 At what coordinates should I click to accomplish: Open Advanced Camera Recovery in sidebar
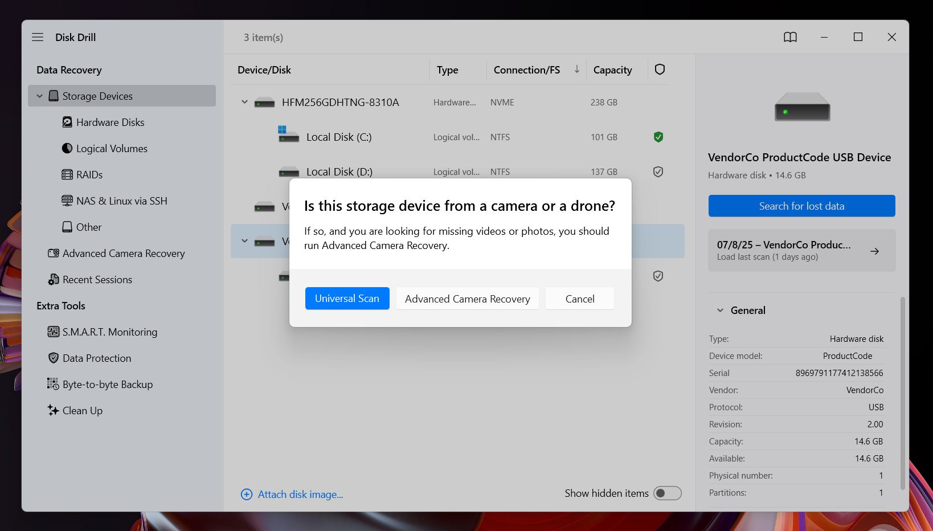124,253
